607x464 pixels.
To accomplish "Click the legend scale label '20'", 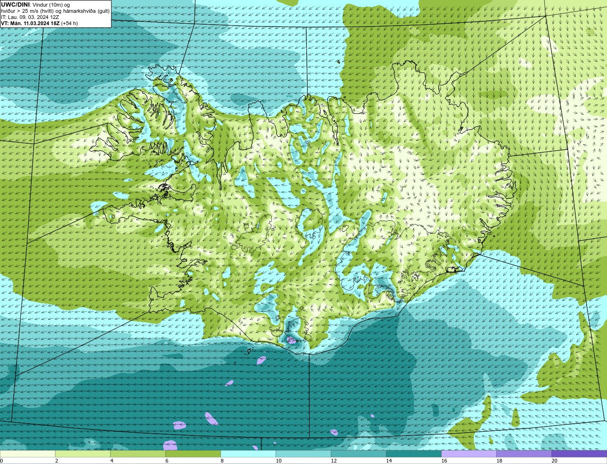I will (554, 461).
